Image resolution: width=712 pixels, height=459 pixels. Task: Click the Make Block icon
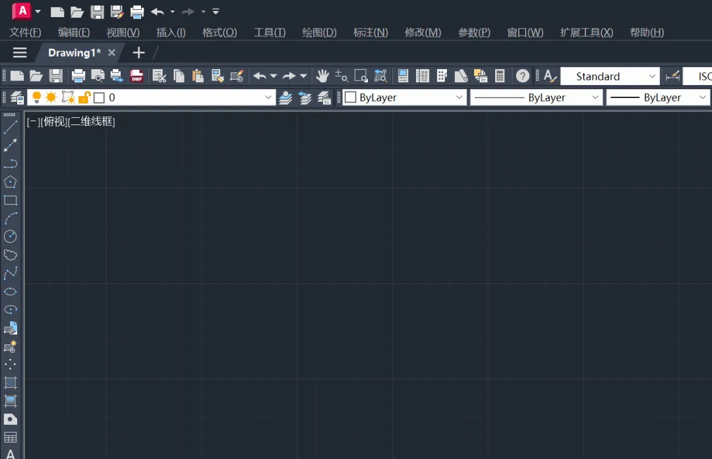[10, 346]
